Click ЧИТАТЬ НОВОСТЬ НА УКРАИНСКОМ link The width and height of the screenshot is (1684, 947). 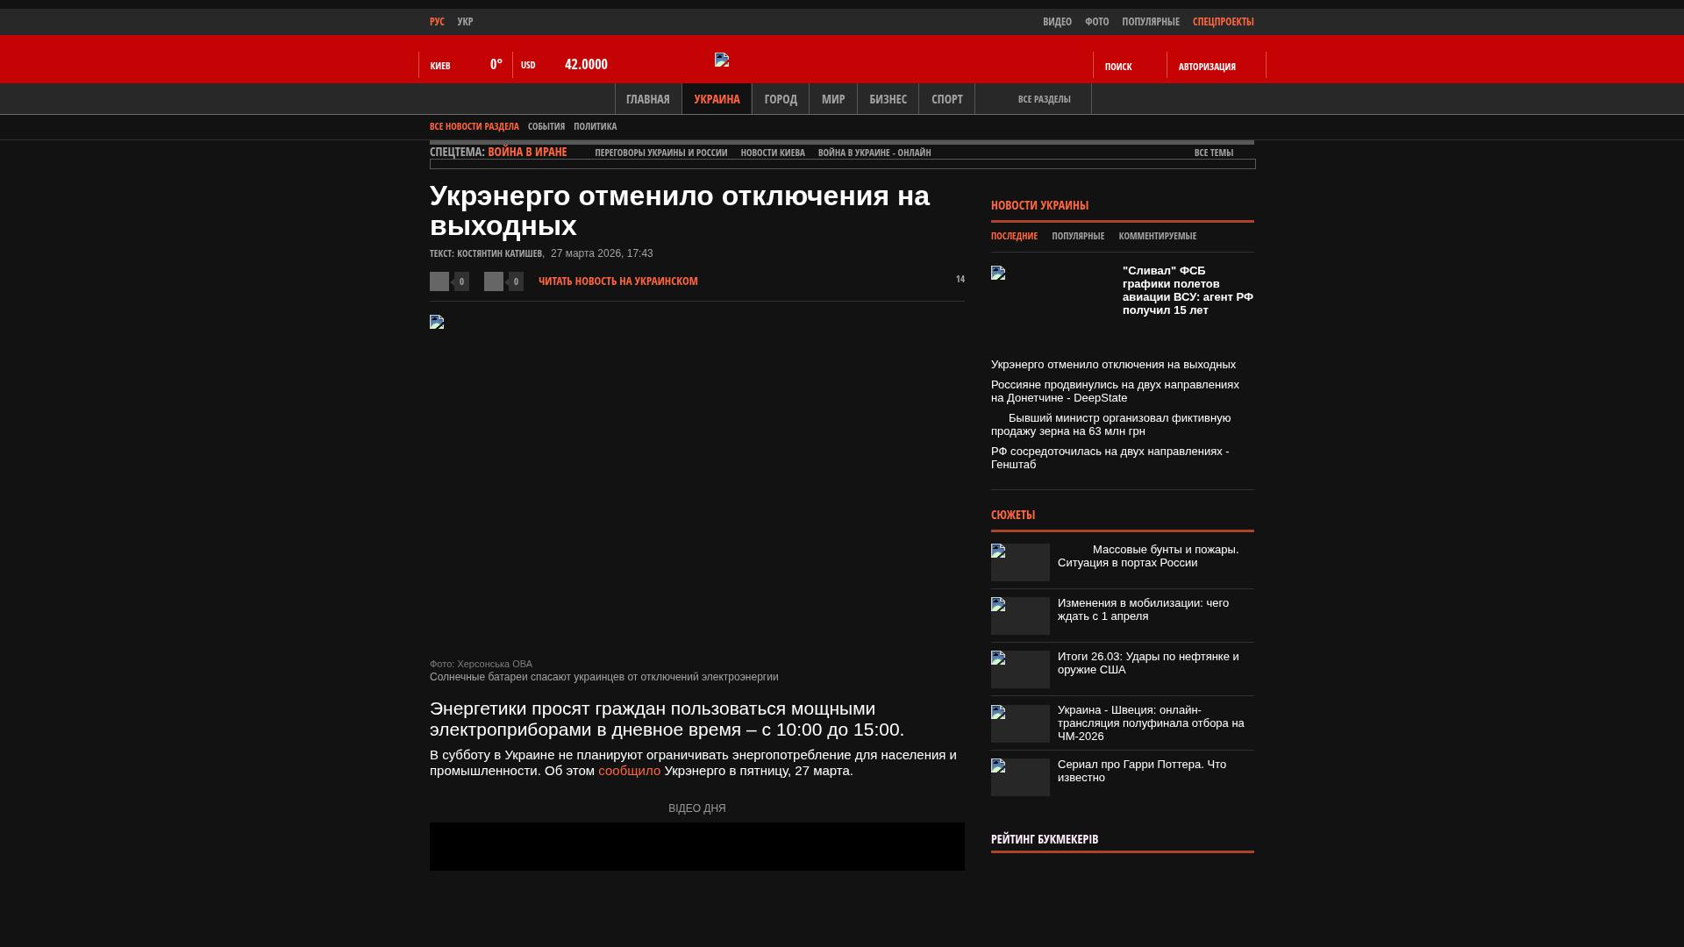(617, 281)
